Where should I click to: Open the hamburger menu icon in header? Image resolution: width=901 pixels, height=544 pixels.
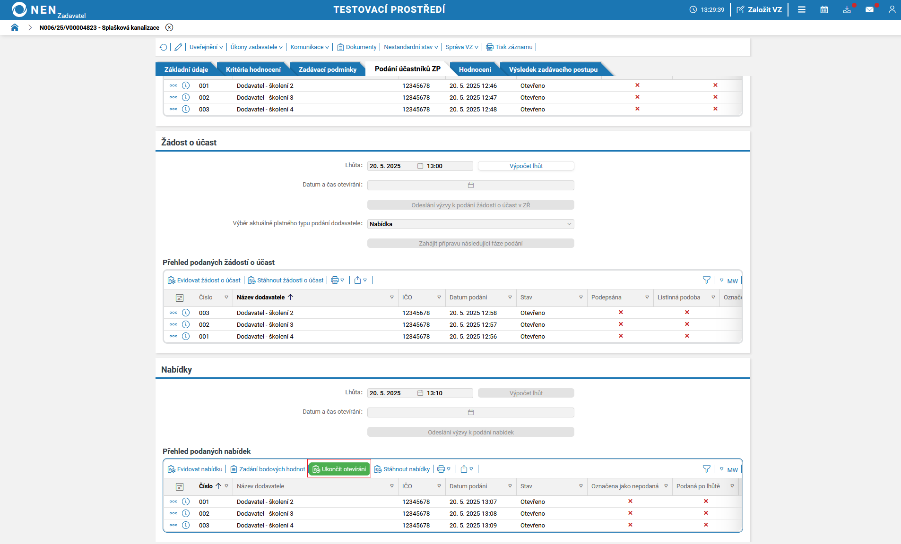[x=802, y=9]
